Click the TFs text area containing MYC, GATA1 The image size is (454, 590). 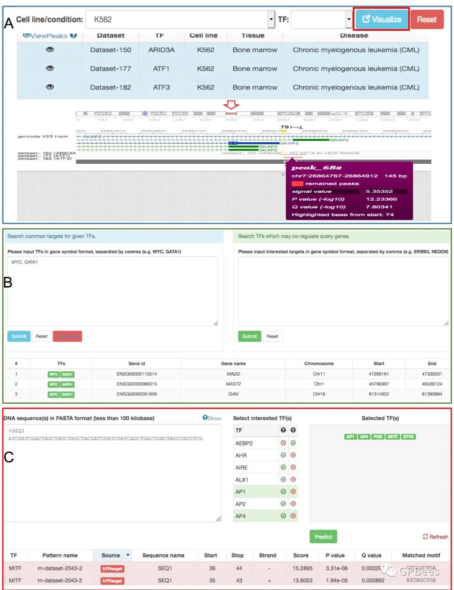point(113,291)
